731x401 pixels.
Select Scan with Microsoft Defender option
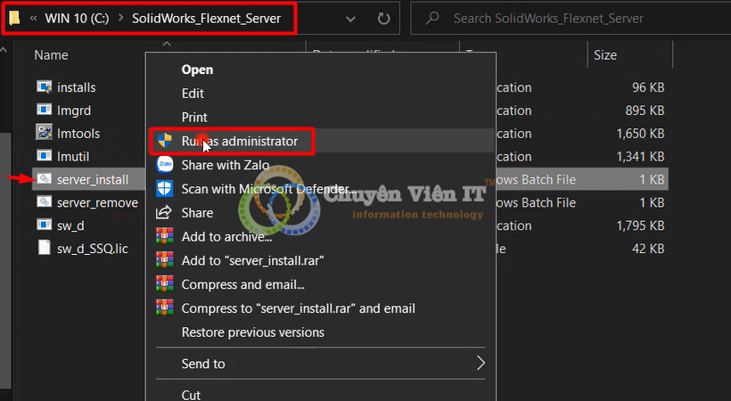(268, 189)
